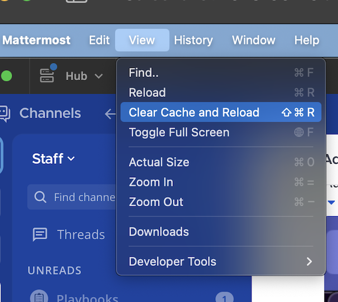
Task: Open the History menu
Action: click(x=194, y=40)
